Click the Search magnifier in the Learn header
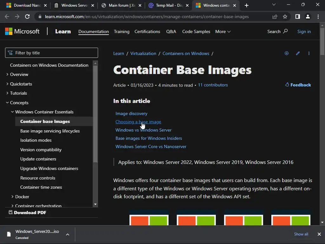The image size is (325, 244). [x=285, y=31]
